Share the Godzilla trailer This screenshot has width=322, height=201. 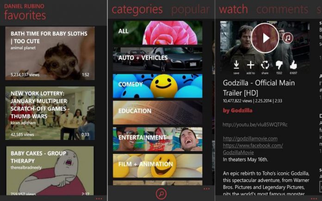265,67
